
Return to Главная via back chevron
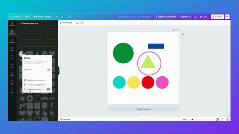point(11,17)
